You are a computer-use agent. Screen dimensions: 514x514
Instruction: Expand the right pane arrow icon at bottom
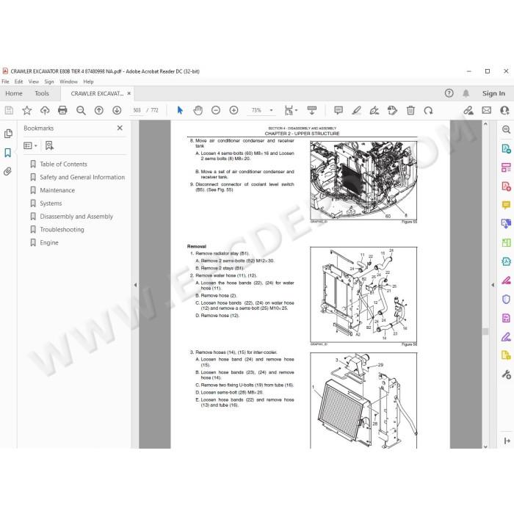[x=507, y=441]
